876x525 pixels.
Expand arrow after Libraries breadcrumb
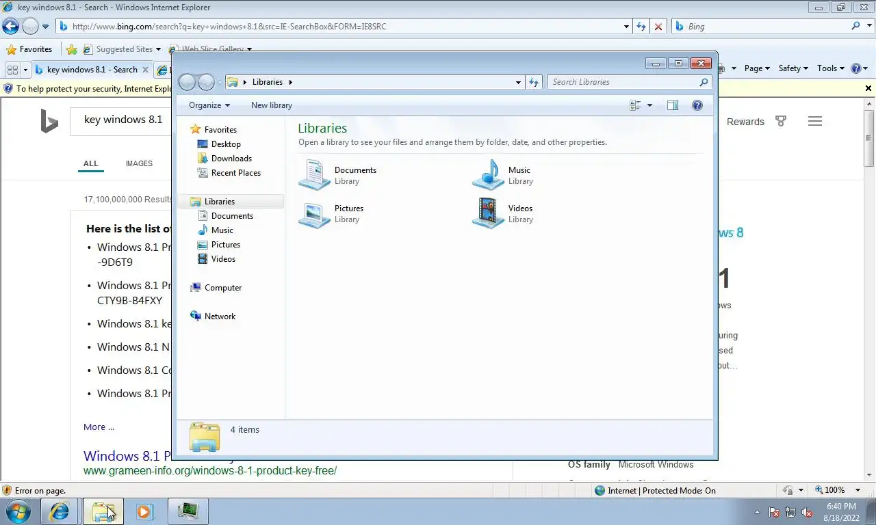click(x=290, y=82)
